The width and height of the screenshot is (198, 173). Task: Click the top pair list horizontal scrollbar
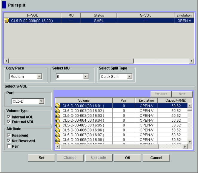coord(99,61)
